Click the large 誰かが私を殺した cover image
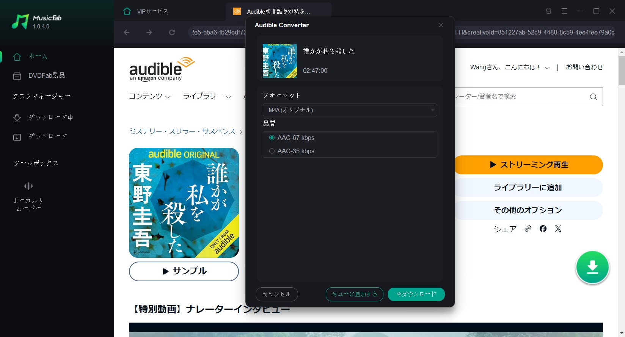Viewport: 625px width, 337px height. [x=184, y=203]
